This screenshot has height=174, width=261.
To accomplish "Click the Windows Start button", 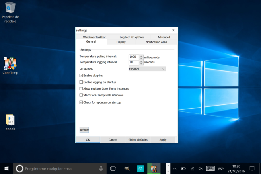I will coord(6,168).
